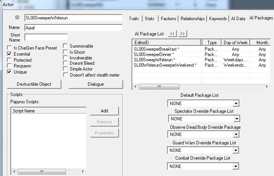The height and width of the screenshot is (176, 274).
Task: Select the SL00SweepWhiterun package row
Action: tap(201, 60)
